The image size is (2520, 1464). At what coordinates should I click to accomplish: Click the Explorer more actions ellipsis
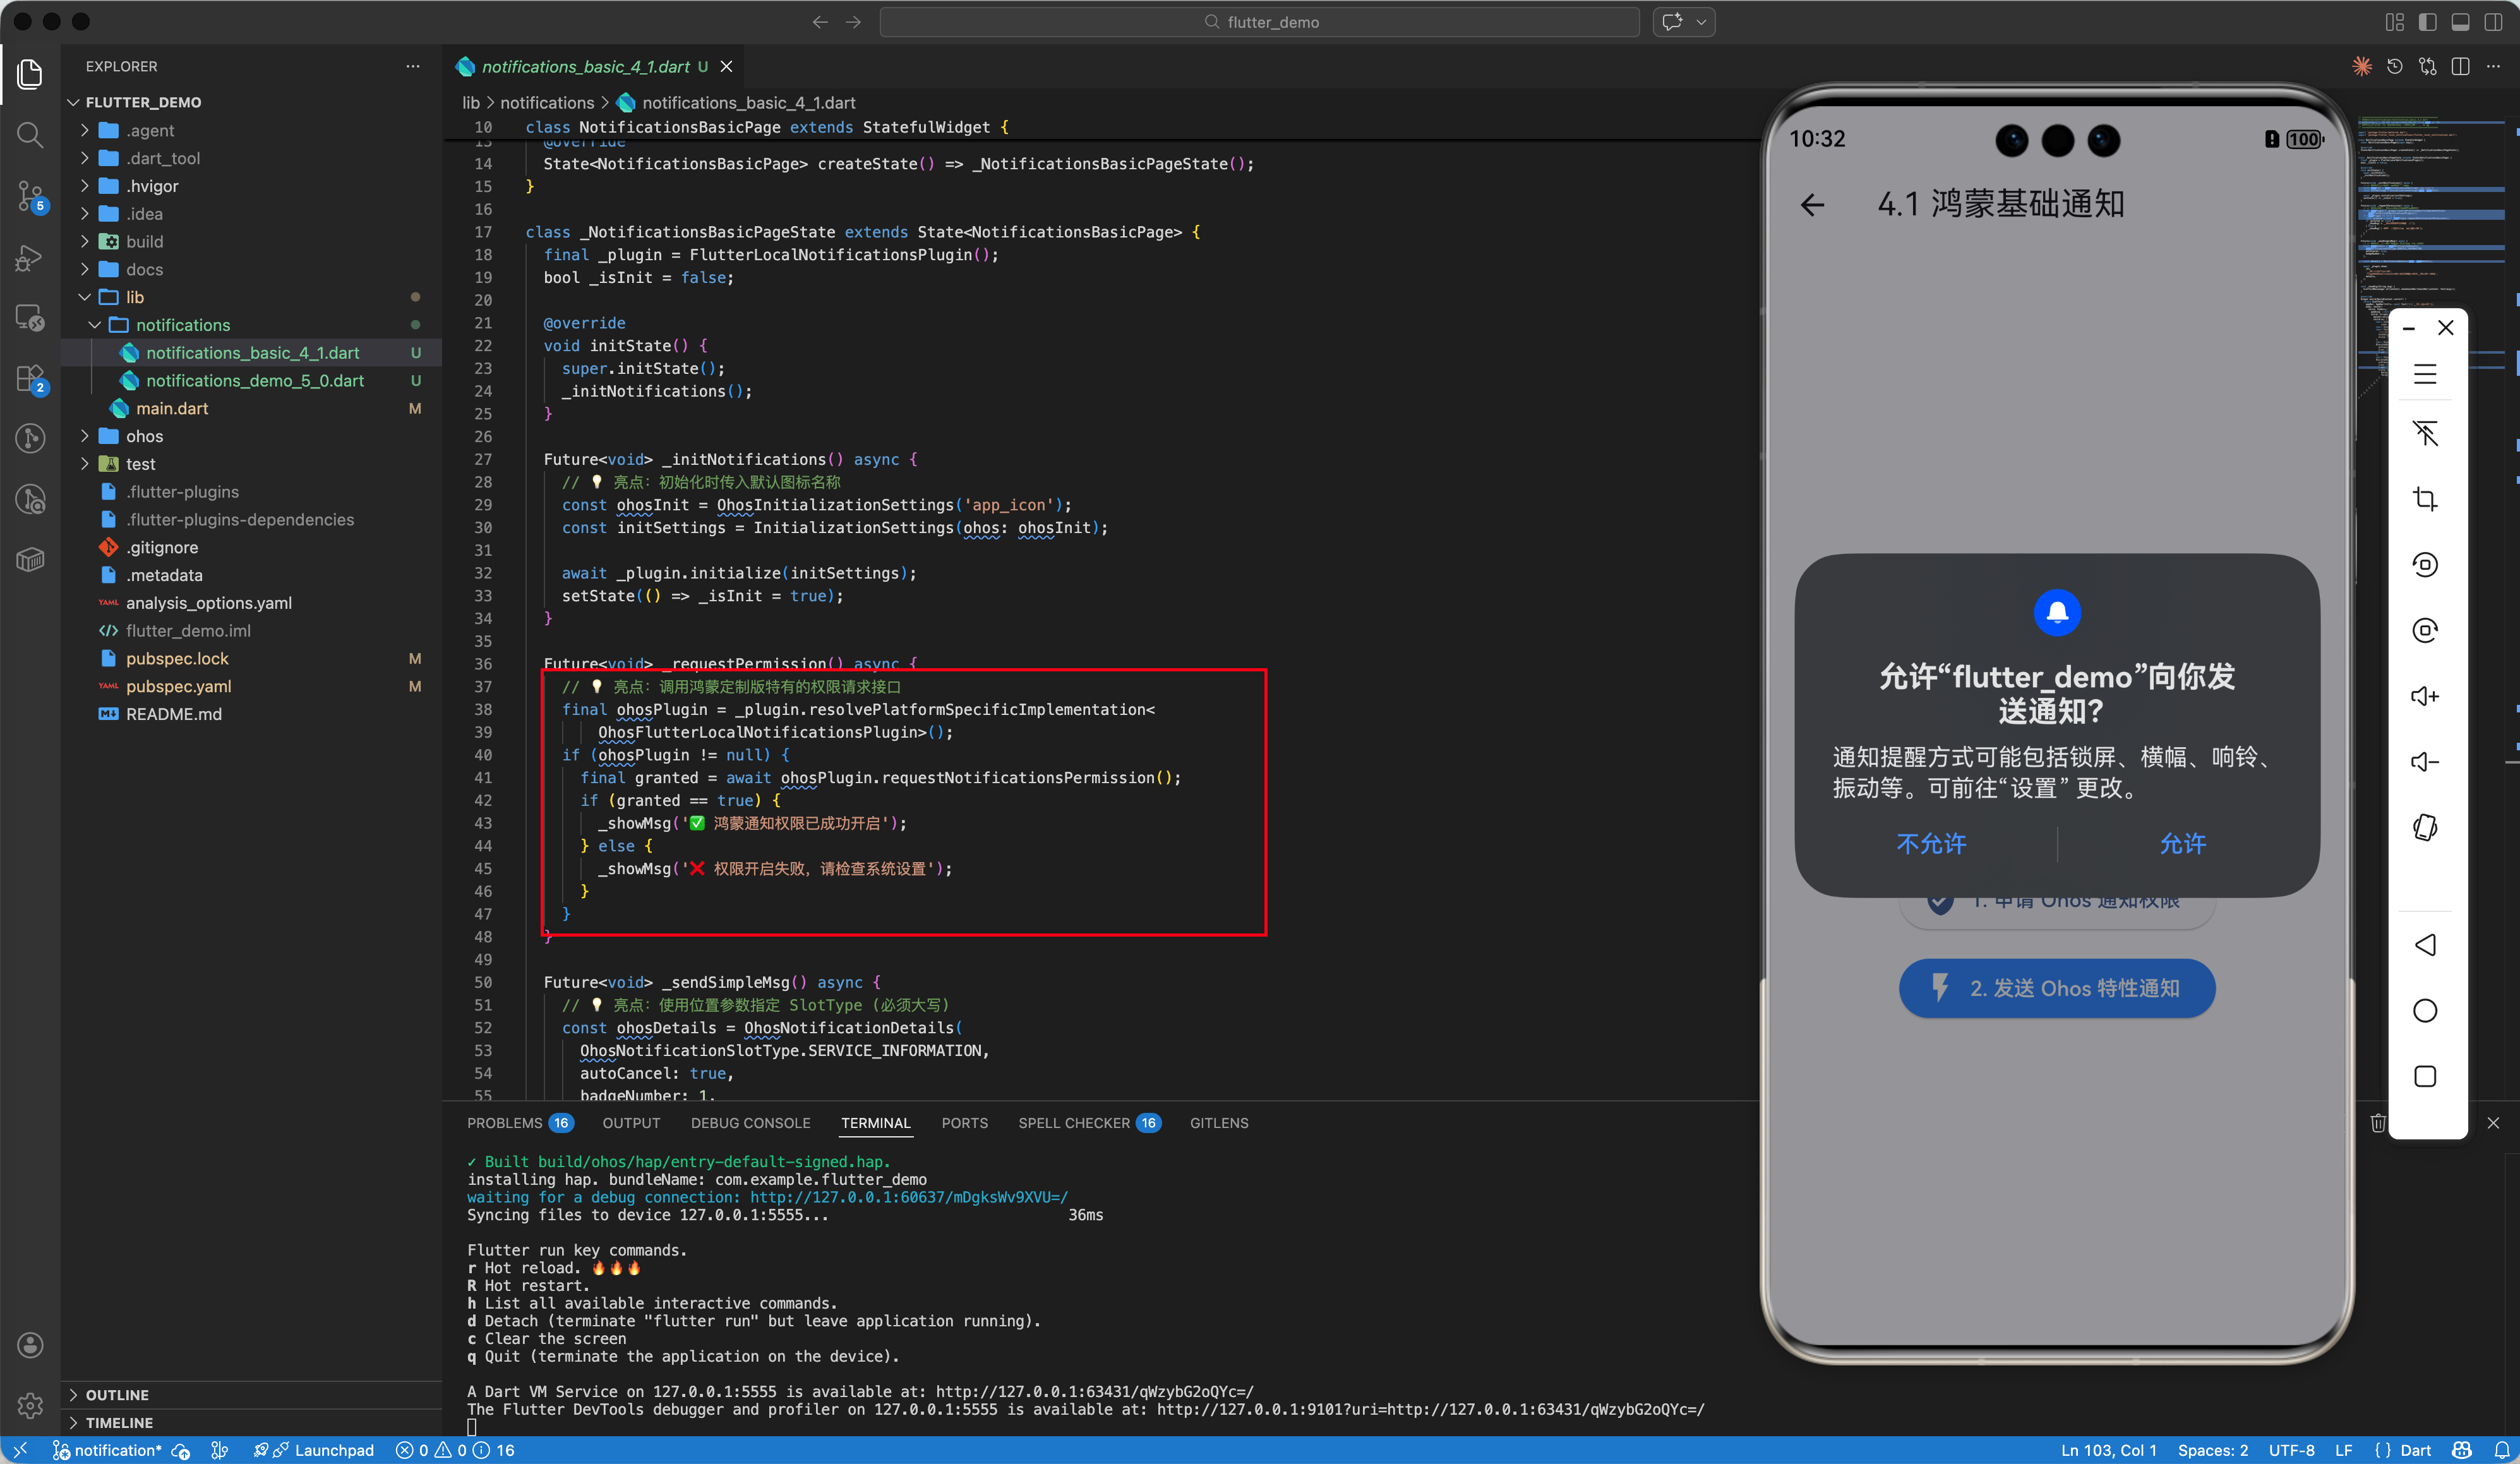click(413, 66)
